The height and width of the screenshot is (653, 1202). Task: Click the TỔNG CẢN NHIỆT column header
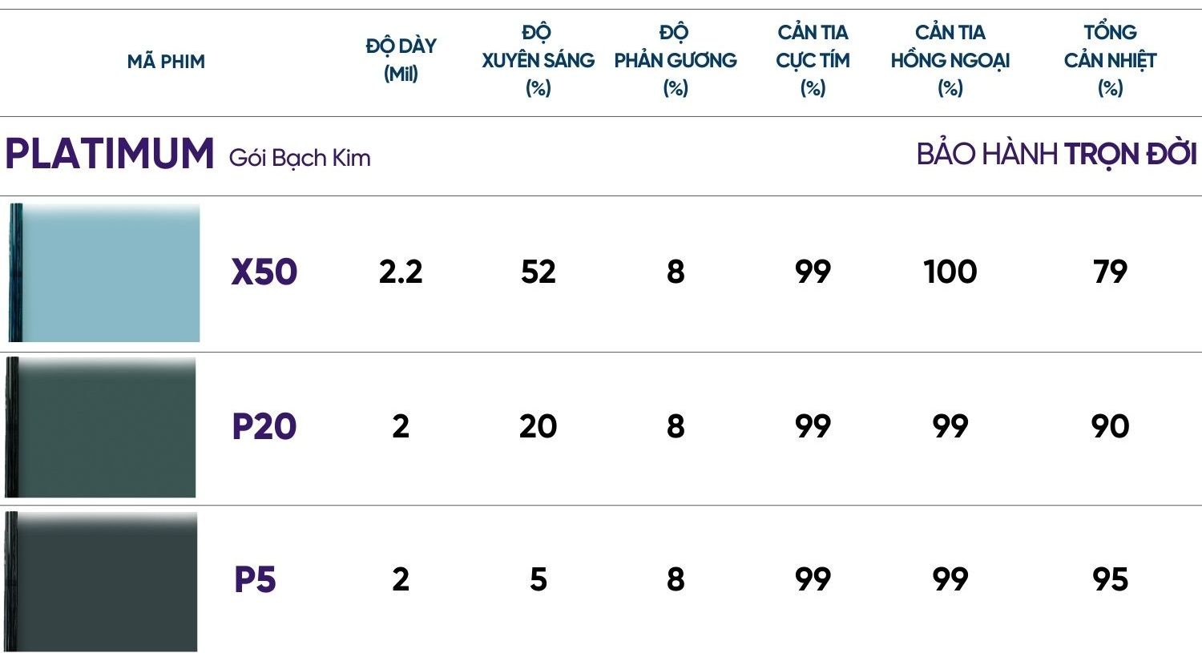tap(1111, 60)
